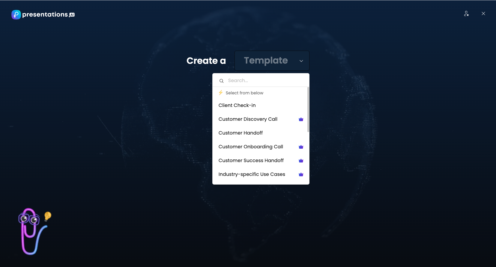Viewport: 496px width, 267px height.
Task: Click the 'Select from below' text
Action: pyautogui.click(x=244, y=93)
